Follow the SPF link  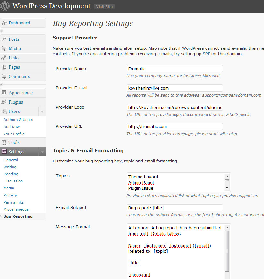coord(206,54)
